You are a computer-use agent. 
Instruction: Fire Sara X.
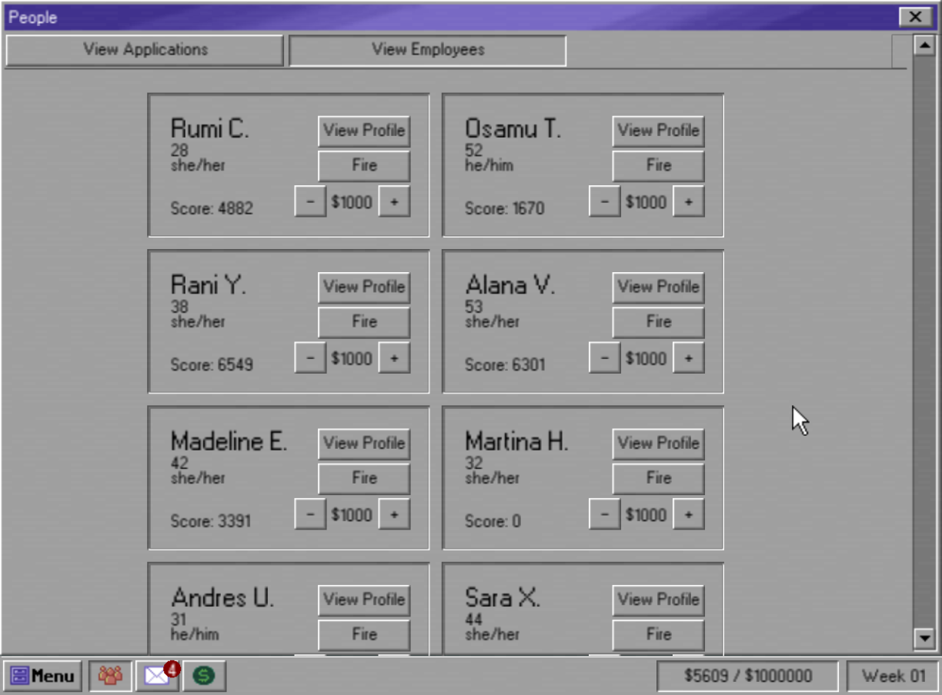click(x=659, y=635)
